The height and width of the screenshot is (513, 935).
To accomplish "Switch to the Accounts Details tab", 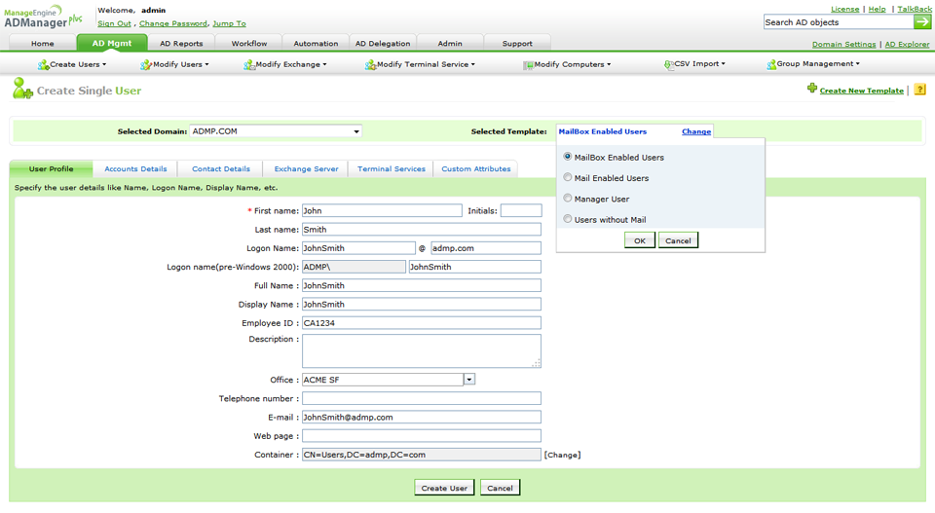I will point(135,169).
